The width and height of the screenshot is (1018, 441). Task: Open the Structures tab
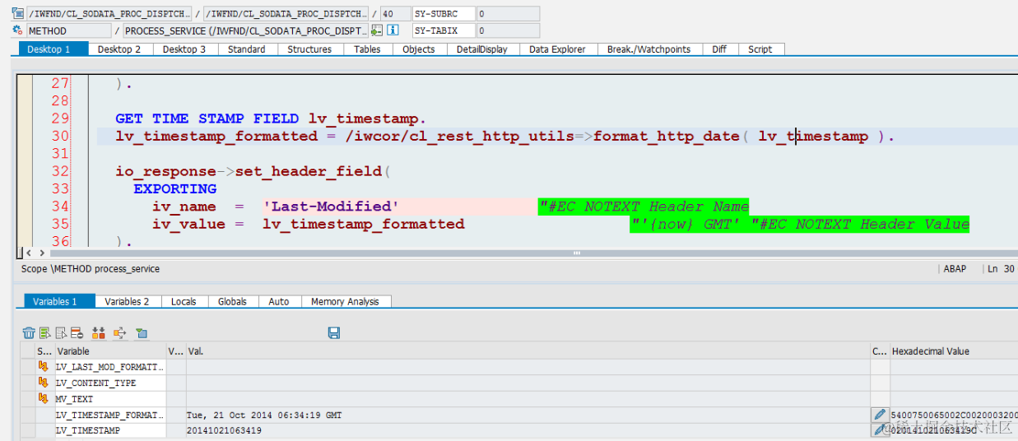309,49
